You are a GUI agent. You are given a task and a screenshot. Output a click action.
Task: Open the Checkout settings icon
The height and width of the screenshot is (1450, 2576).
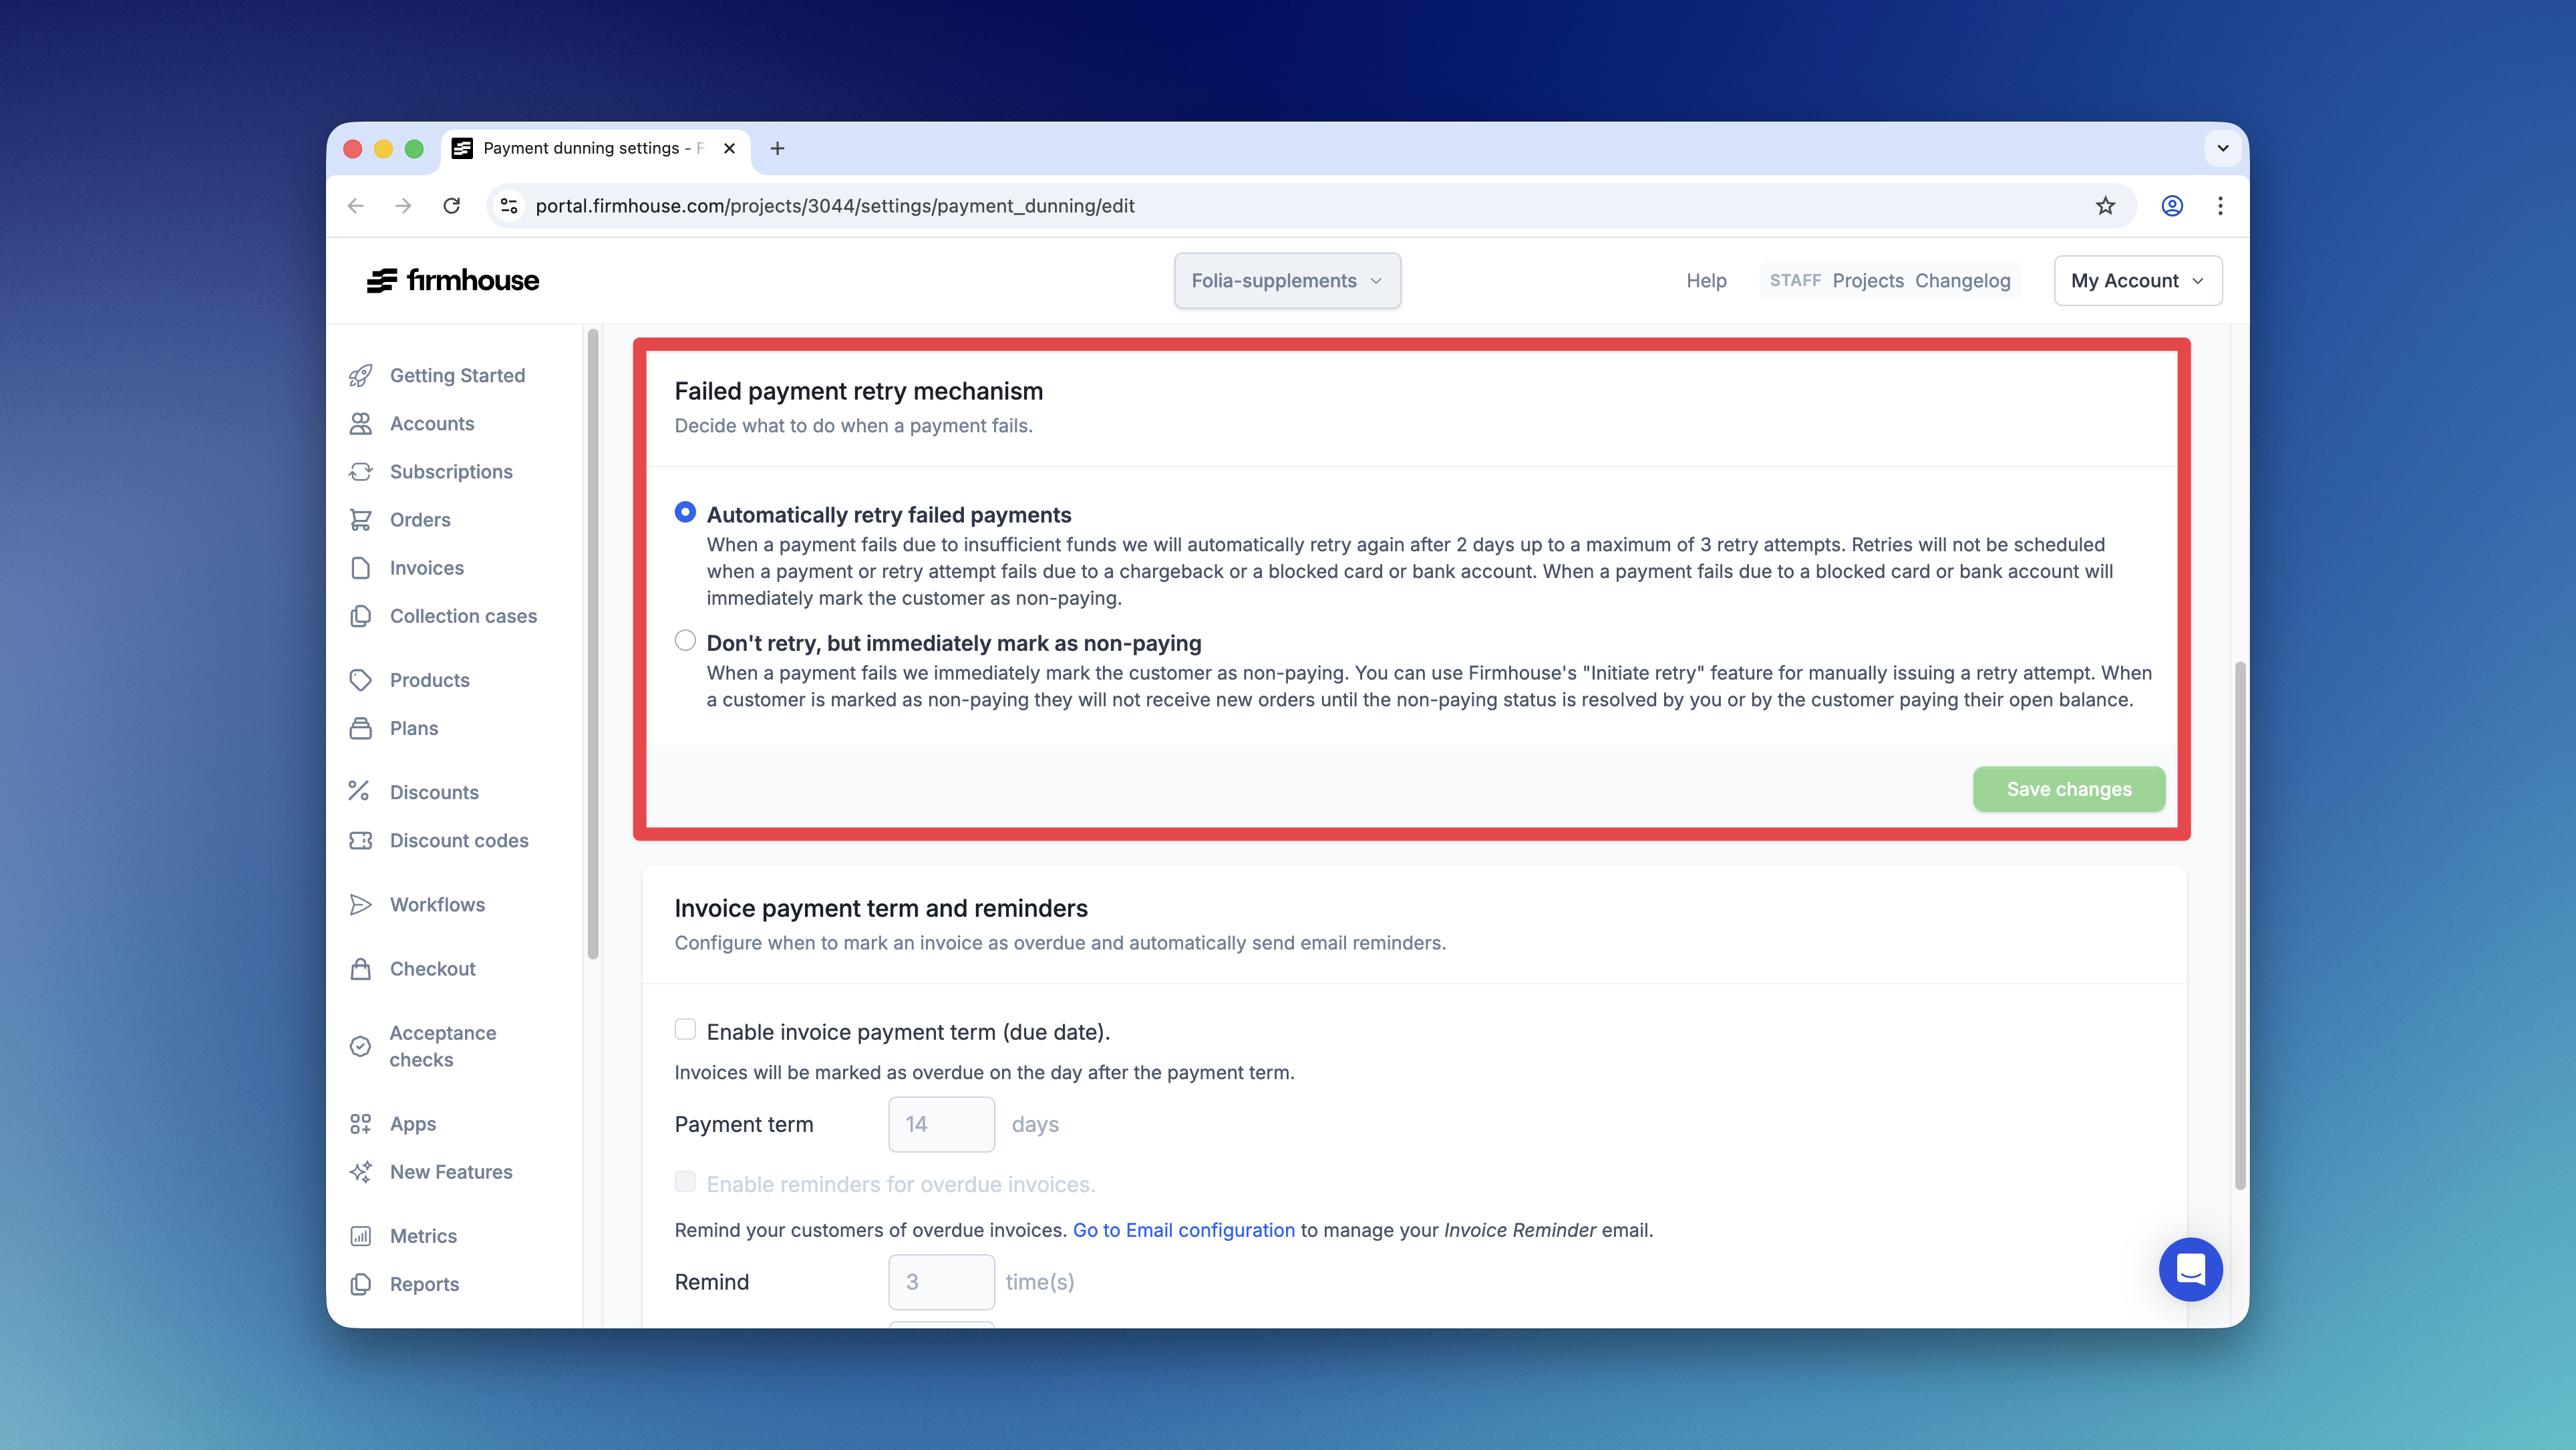(362, 968)
